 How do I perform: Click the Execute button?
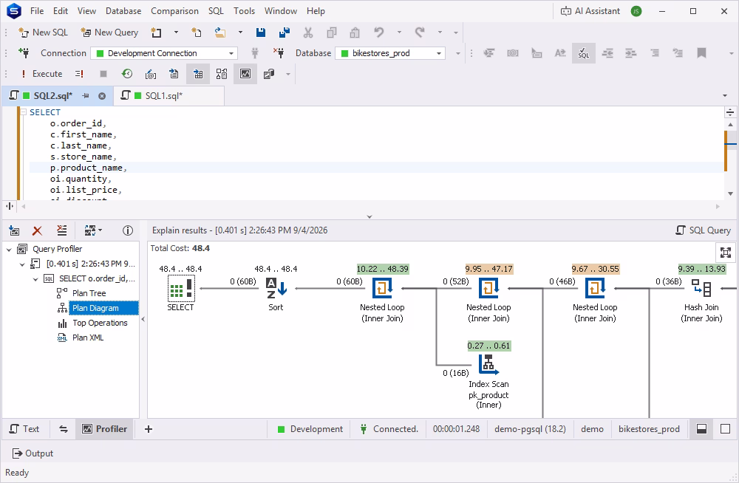tap(41, 74)
